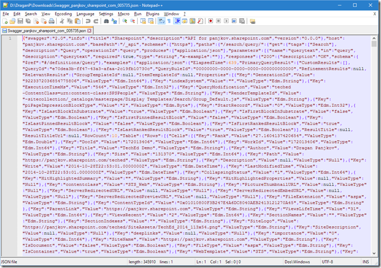Image resolution: width=381 pixels, height=268 pixels.
Task: Run the macro multiple times icon
Action: pos(234,21)
